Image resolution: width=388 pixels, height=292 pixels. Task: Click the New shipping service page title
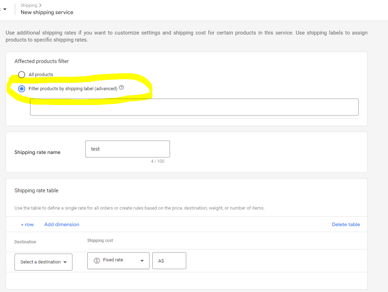tap(47, 12)
